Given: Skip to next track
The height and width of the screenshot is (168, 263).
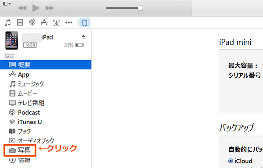Looking at the screenshot, I should pos(50,8).
